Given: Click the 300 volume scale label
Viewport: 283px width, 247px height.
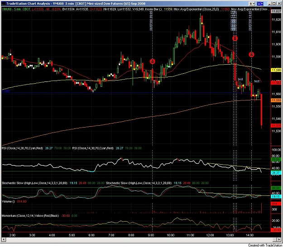Looking at the screenshot, I should [274, 209].
